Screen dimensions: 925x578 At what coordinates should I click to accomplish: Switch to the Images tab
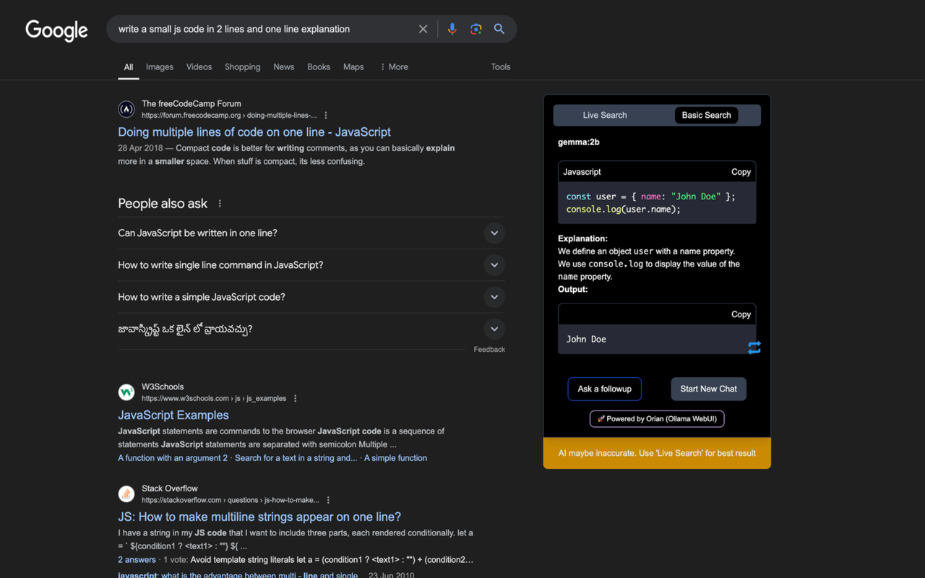[160, 66]
